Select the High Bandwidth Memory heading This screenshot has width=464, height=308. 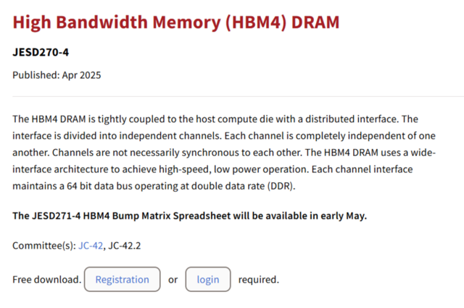(175, 22)
